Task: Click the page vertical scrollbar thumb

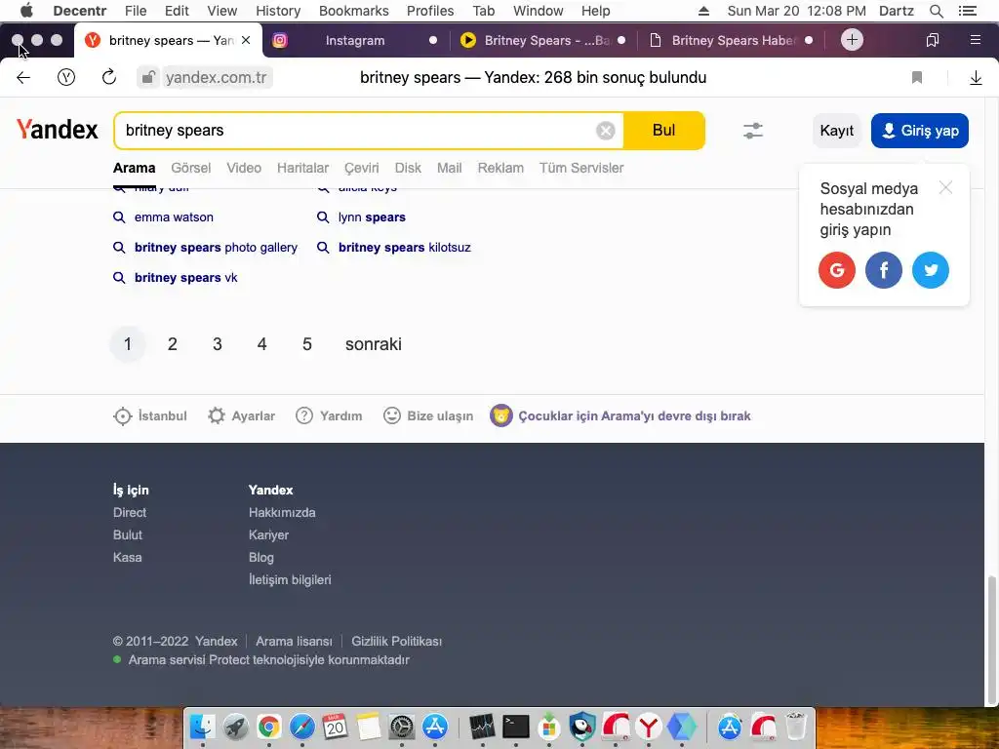Action: point(991,639)
